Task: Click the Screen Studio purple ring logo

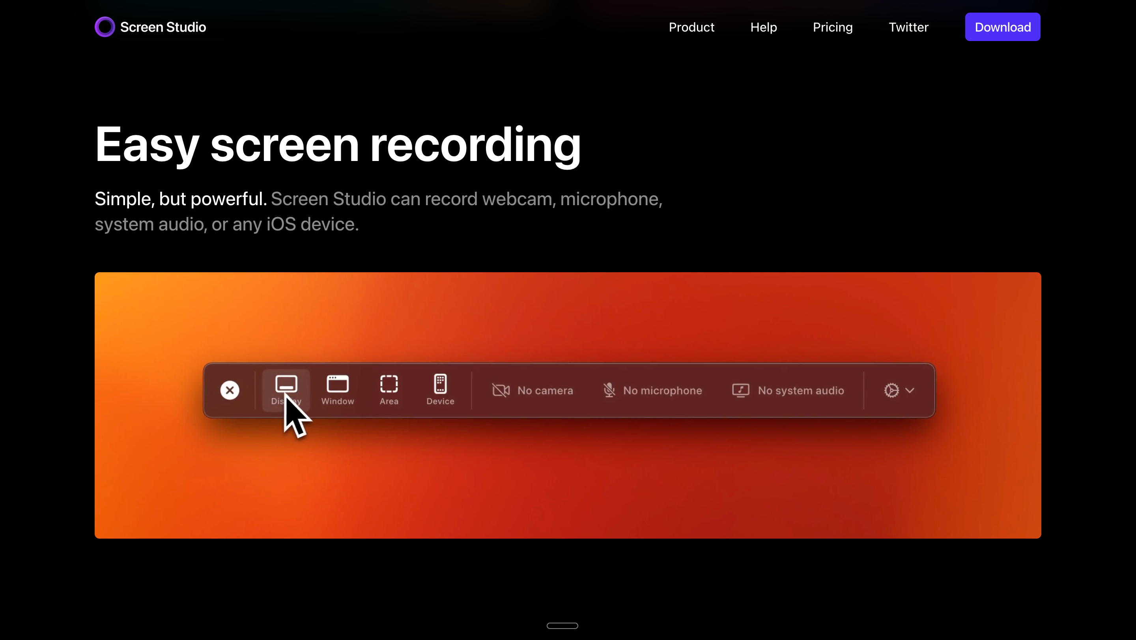Action: coord(105,27)
